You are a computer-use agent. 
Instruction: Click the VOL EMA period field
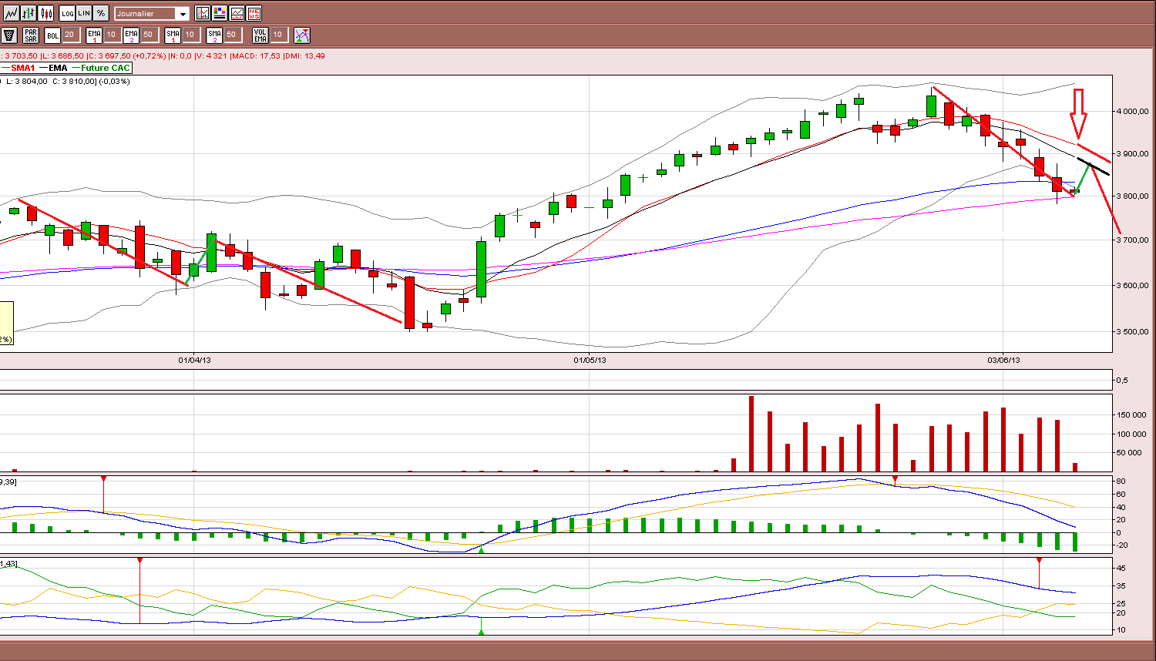coord(279,35)
